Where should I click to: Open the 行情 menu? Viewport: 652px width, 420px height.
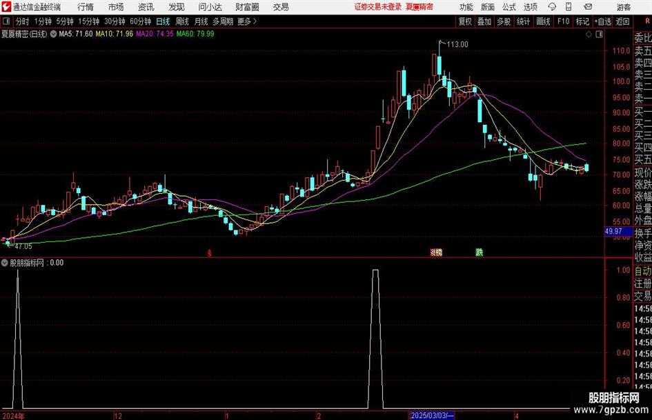pyautogui.click(x=86, y=7)
